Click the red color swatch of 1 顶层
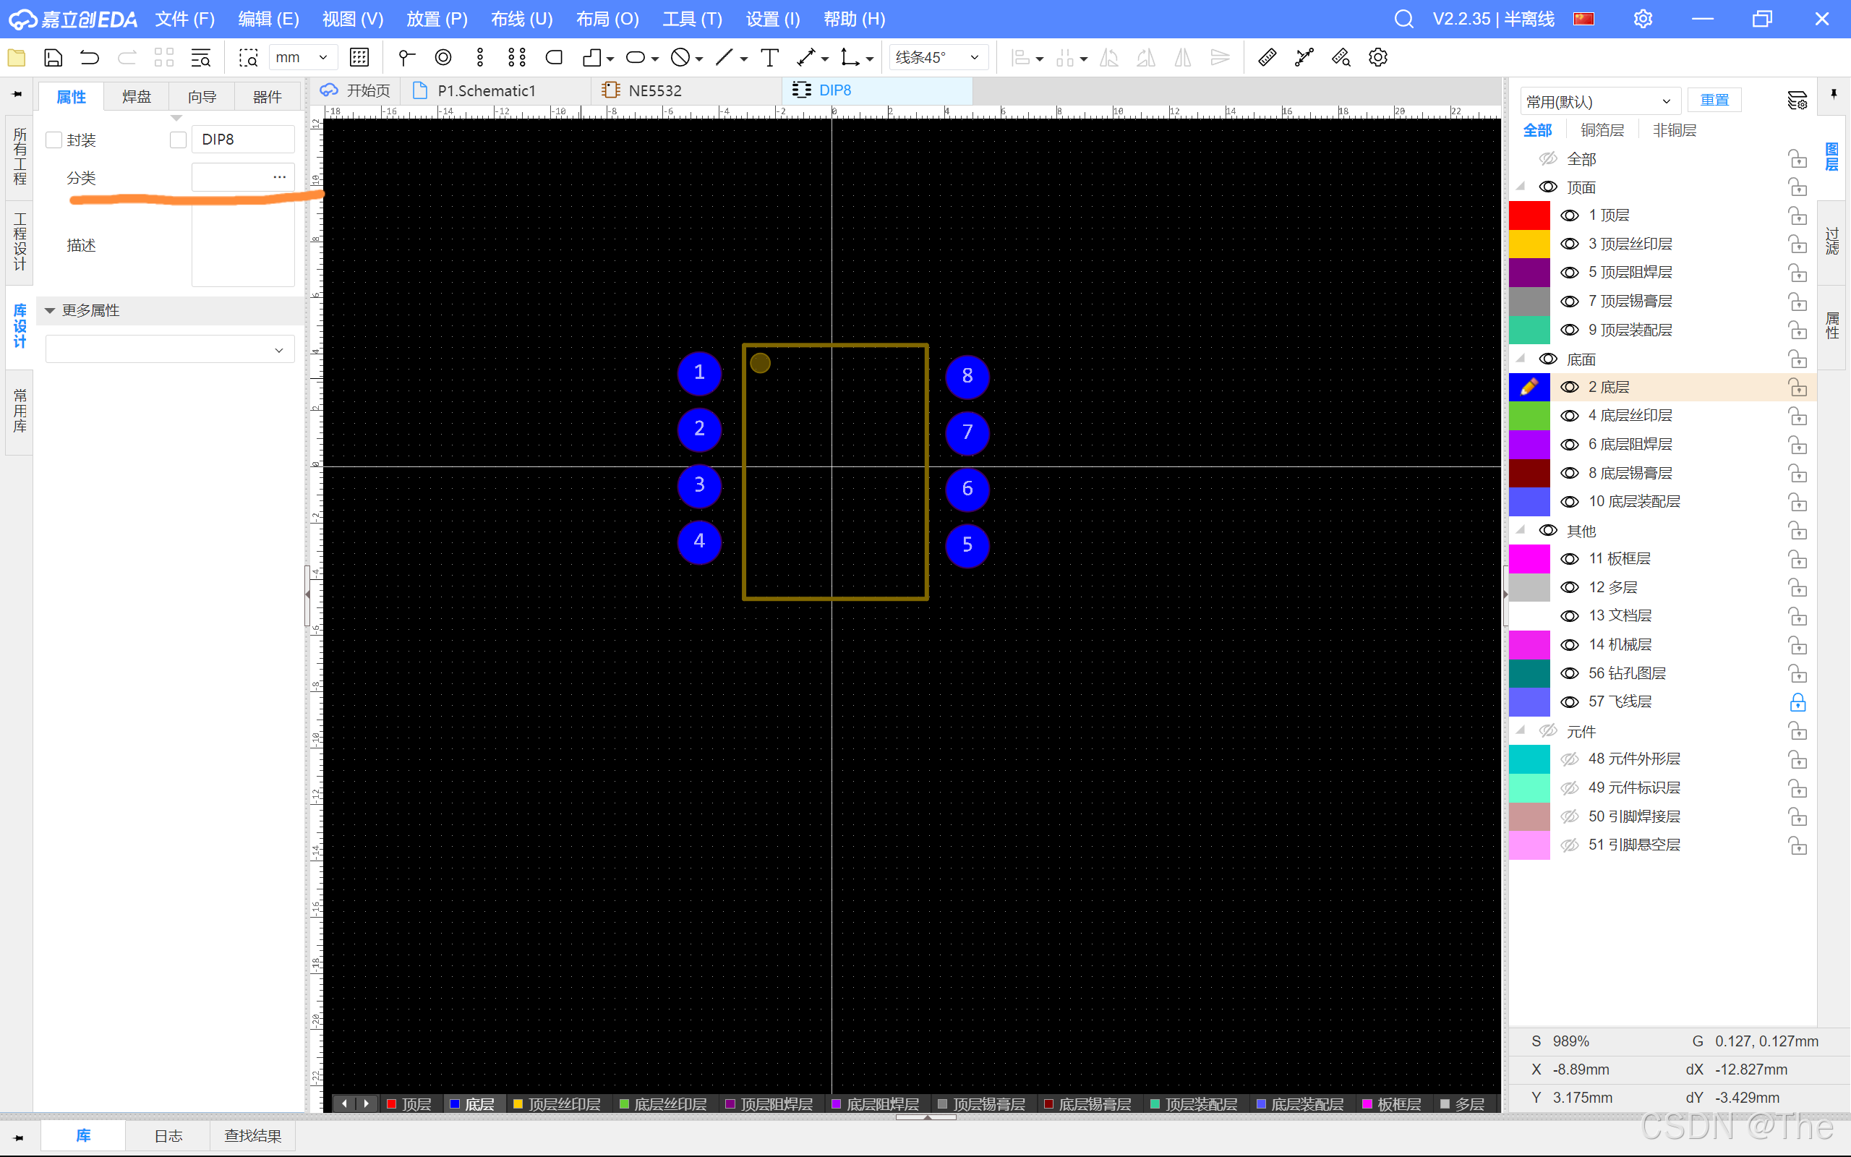Viewport: 1851px width, 1157px height. pyautogui.click(x=1529, y=215)
